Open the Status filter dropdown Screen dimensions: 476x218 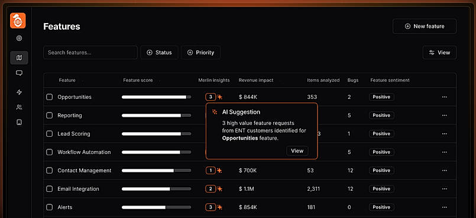coord(159,53)
